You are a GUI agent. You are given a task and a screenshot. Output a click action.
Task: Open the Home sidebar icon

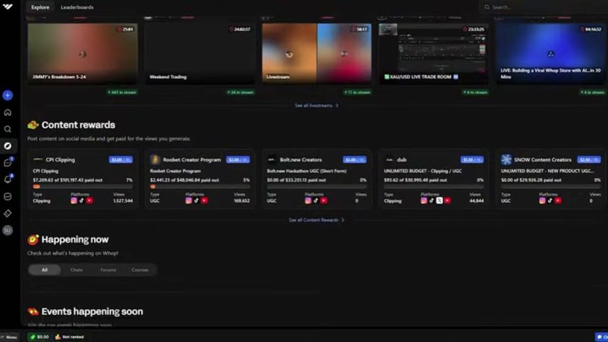(x=7, y=112)
